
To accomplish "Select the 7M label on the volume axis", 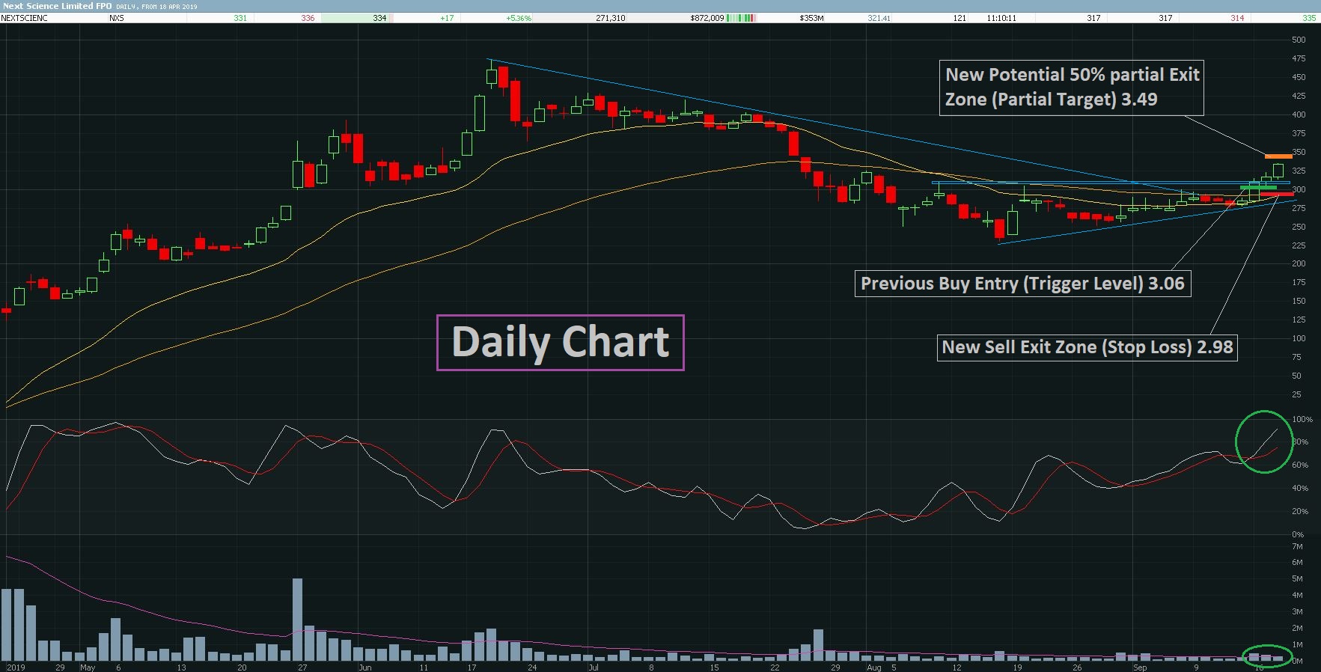I will coord(1297,546).
